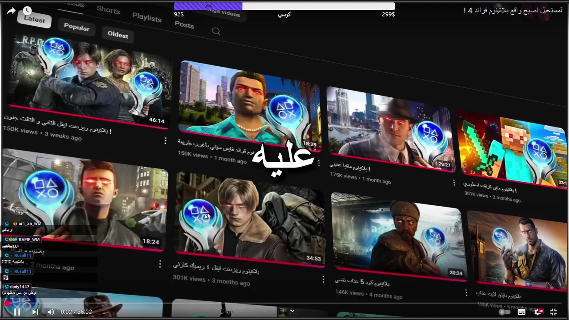Open the video title link at top right
Screen dimensions: 569x320
[513, 10]
